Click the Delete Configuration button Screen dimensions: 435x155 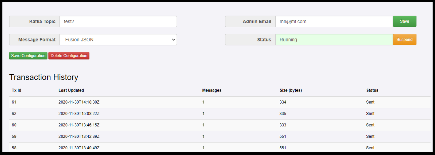[x=69, y=56]
